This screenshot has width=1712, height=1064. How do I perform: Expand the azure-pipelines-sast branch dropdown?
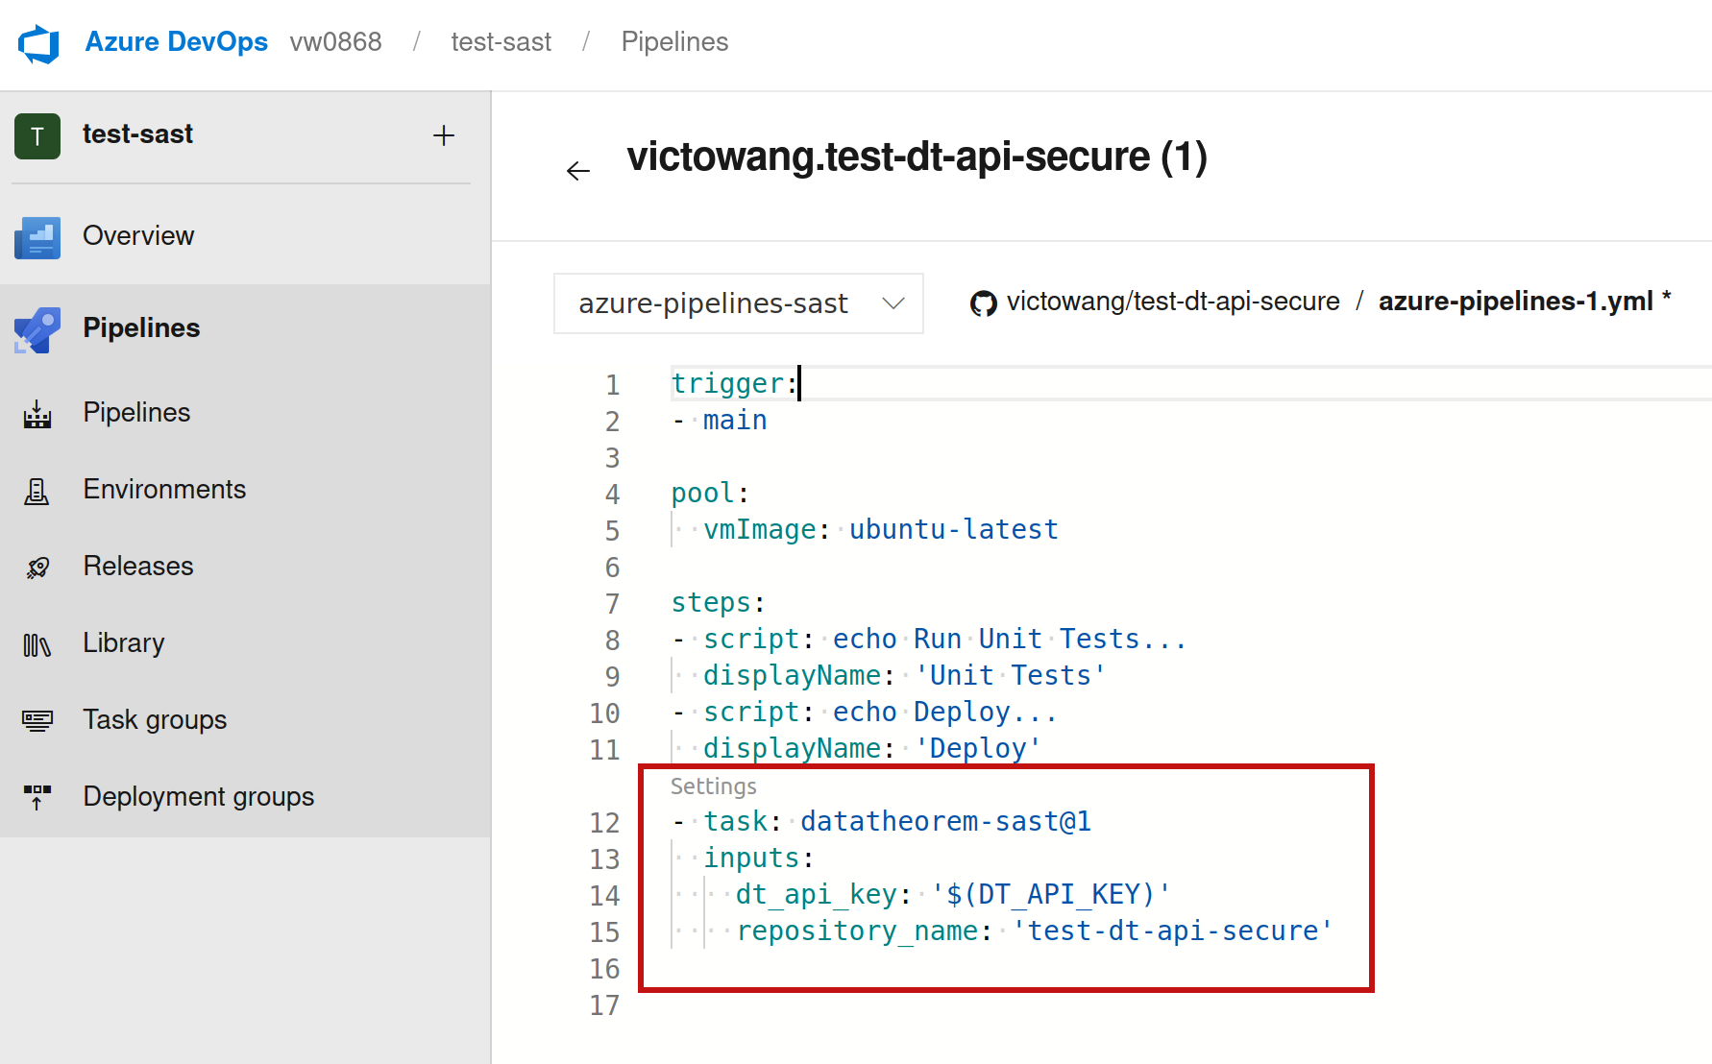(x=738, y=303)
